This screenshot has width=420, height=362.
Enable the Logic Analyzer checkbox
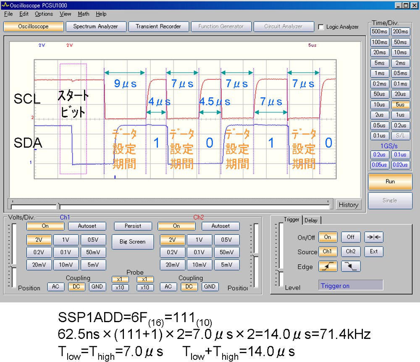(322, 27)
